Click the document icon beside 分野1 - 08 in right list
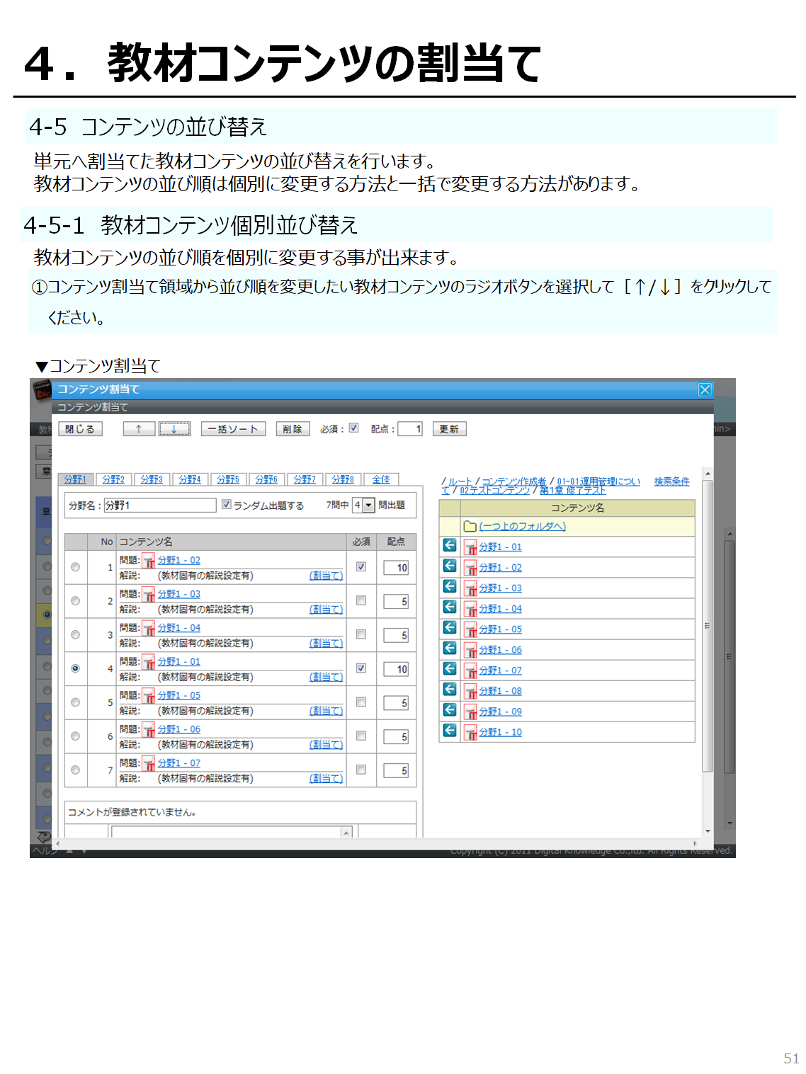 470,691
